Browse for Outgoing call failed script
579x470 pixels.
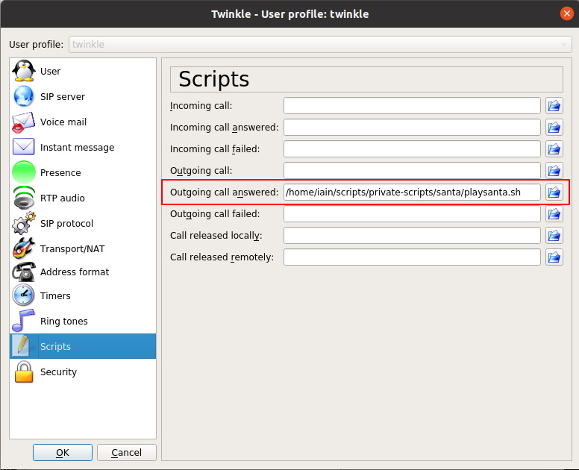(554, 214)
